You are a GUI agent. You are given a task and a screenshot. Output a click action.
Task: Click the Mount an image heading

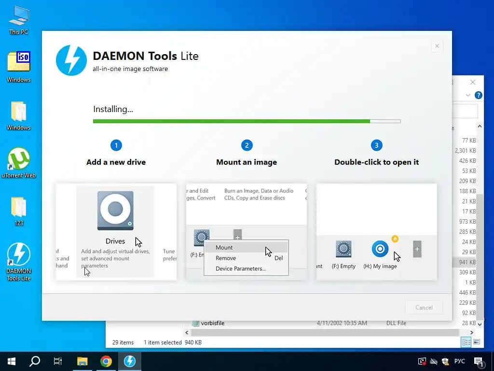[x=247, y=162]
